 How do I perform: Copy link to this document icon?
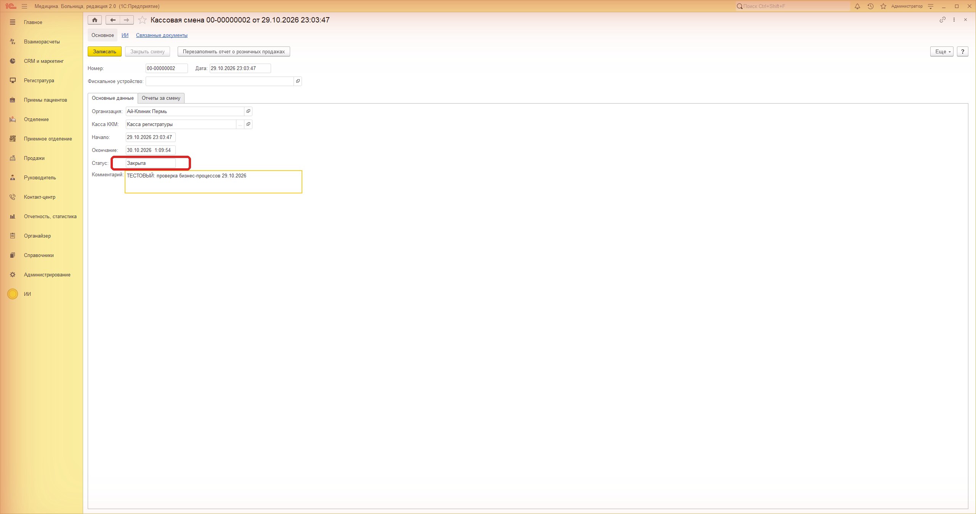pyautogui.click(x=942, y=20)
